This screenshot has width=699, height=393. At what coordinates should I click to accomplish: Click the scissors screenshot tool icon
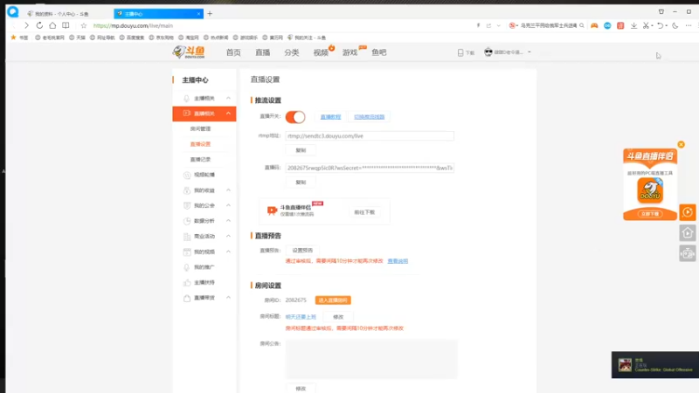point(646,26)
